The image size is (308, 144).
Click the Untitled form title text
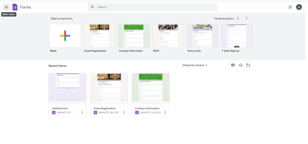pyautogui.click(x=60, y=108)
